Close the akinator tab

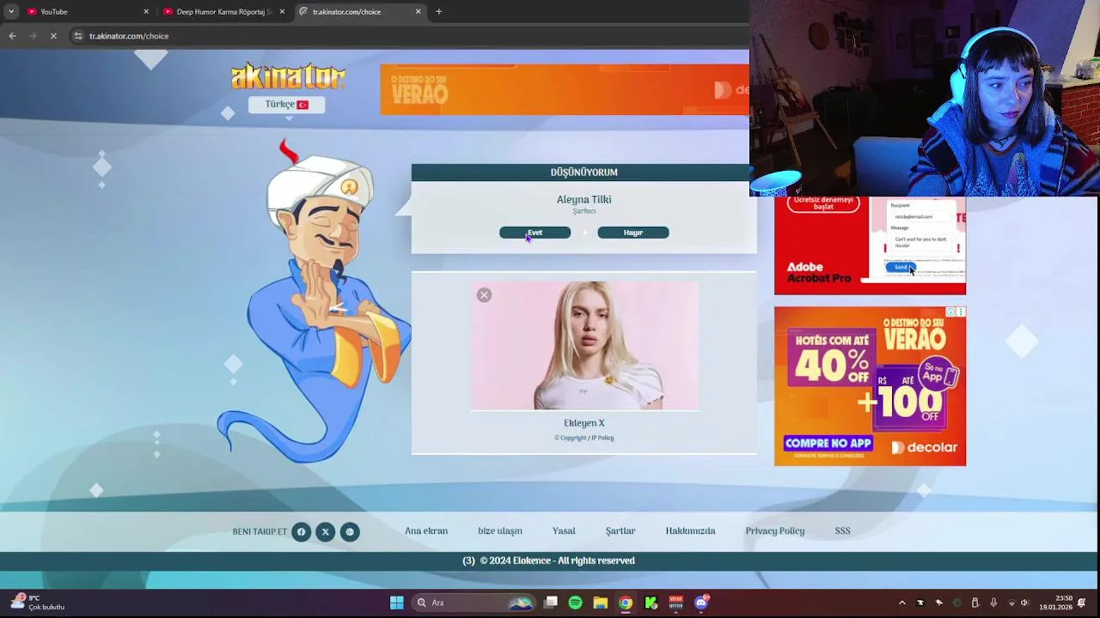[419, 12]
